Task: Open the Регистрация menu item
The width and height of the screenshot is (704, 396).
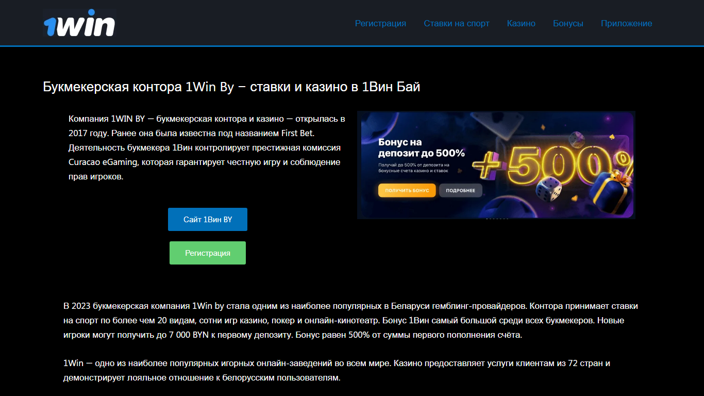Action: [380, 23]
